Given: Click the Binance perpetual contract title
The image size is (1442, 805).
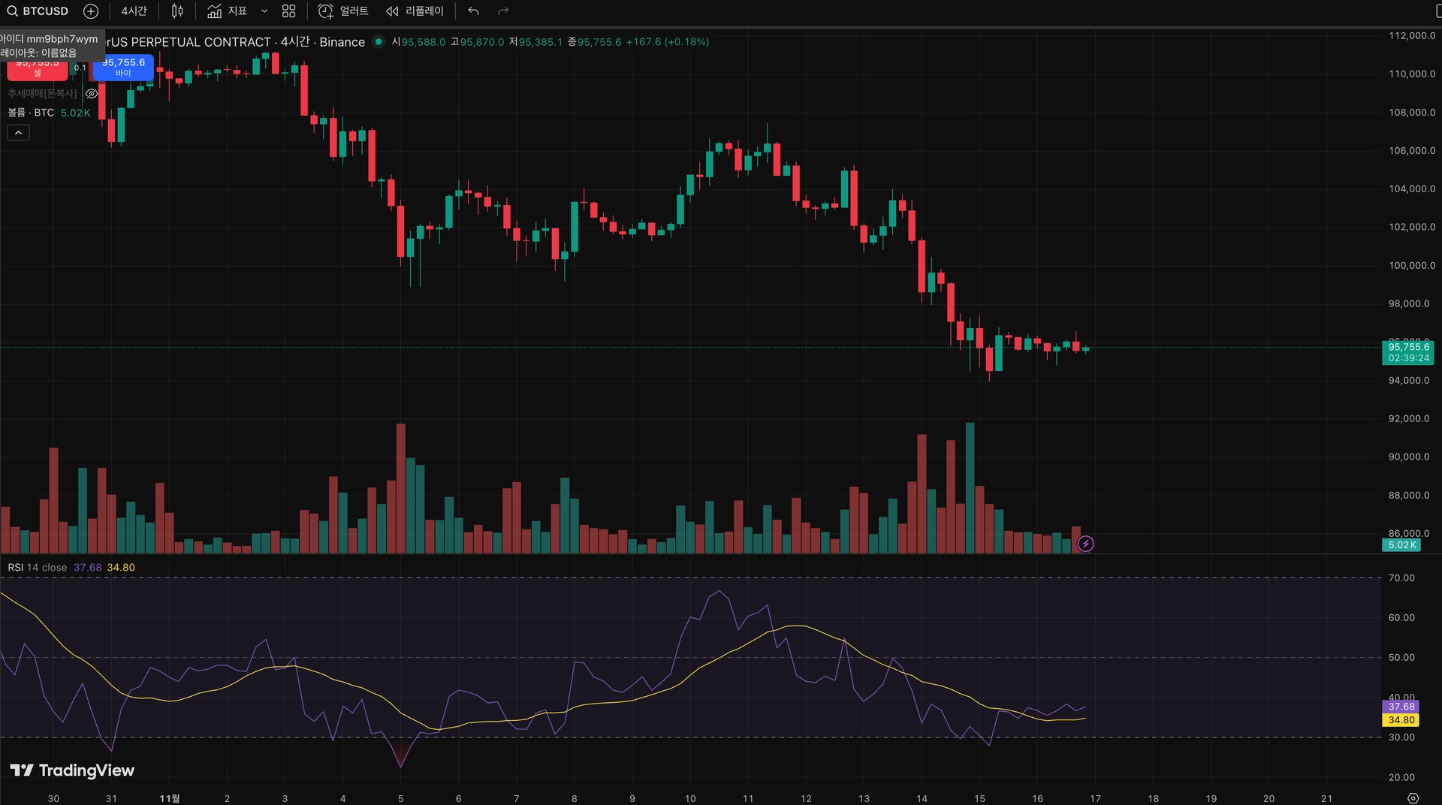Looking at the screenshot, I should (x=236, y=42).
